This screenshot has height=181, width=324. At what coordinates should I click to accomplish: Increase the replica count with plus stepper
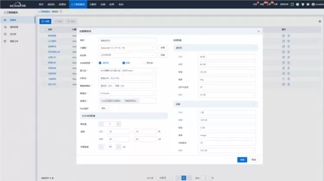118,124
